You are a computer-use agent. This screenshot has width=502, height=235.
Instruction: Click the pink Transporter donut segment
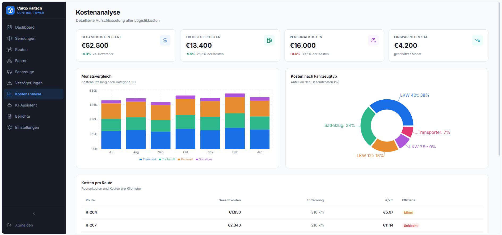pos(408,131)
